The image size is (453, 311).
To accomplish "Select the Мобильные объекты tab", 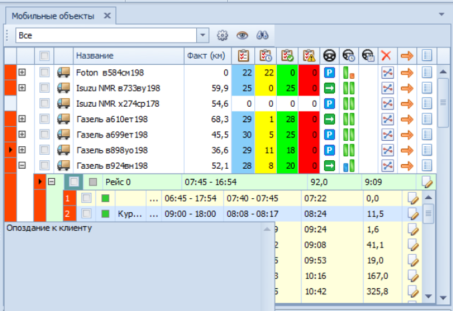I will pyautogui.click(x=53, y=15).
